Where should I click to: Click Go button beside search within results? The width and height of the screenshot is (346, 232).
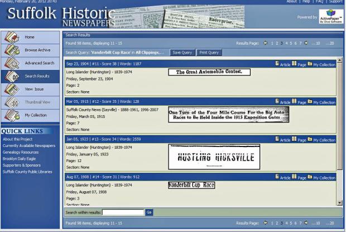pos(149,212)
